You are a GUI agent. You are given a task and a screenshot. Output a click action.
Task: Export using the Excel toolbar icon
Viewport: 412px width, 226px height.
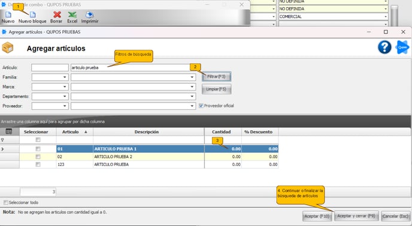tap(72, 15)
